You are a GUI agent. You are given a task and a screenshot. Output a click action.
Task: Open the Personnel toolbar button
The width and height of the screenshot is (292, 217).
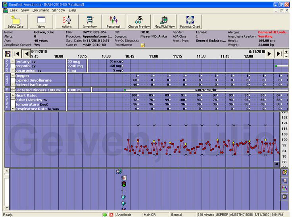(x=113, y=22)
